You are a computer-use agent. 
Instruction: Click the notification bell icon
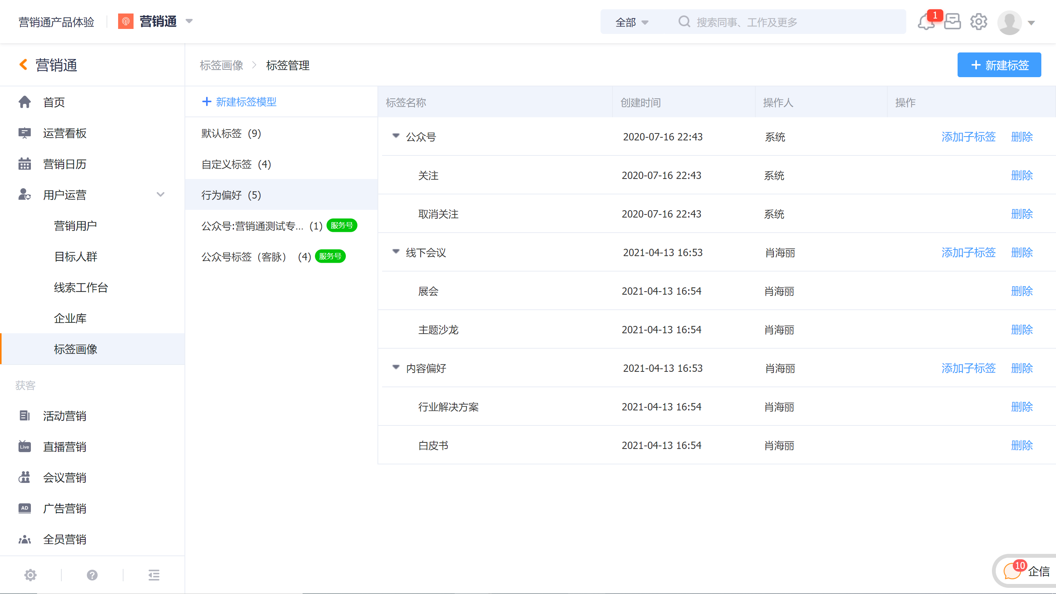tap(926, 22)
